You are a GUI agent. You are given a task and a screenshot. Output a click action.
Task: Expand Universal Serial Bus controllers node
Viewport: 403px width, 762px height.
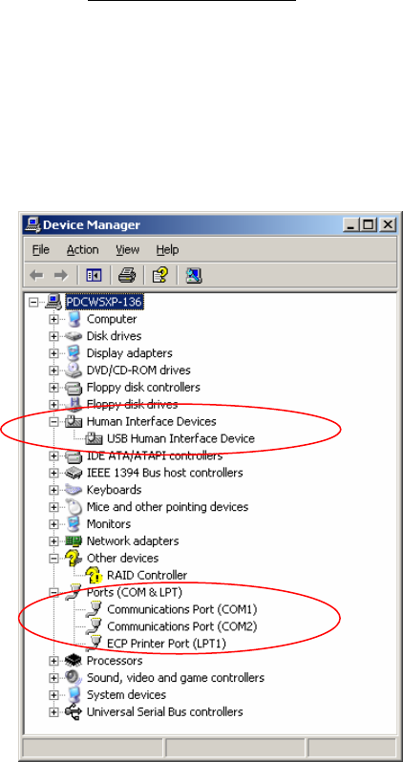(x=53, y=712)
